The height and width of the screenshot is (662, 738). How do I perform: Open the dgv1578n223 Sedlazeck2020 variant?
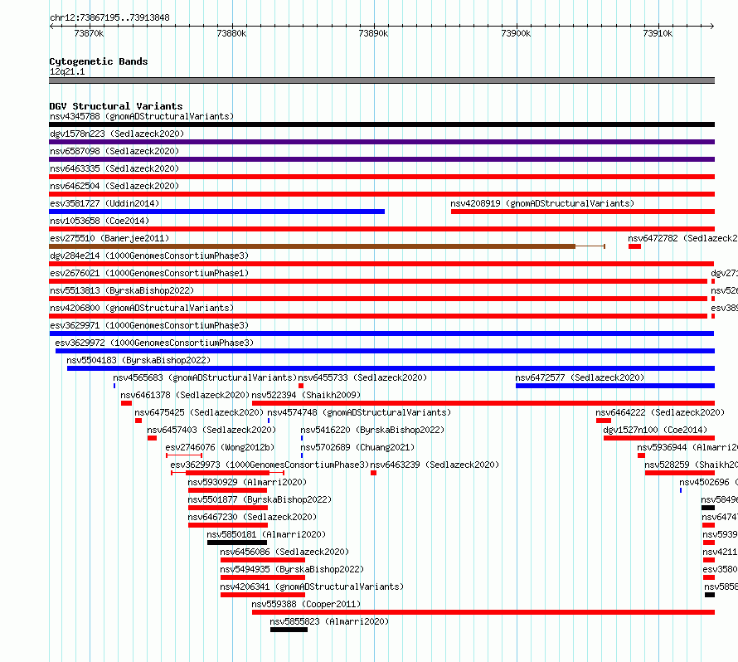(x=117, y=134)
